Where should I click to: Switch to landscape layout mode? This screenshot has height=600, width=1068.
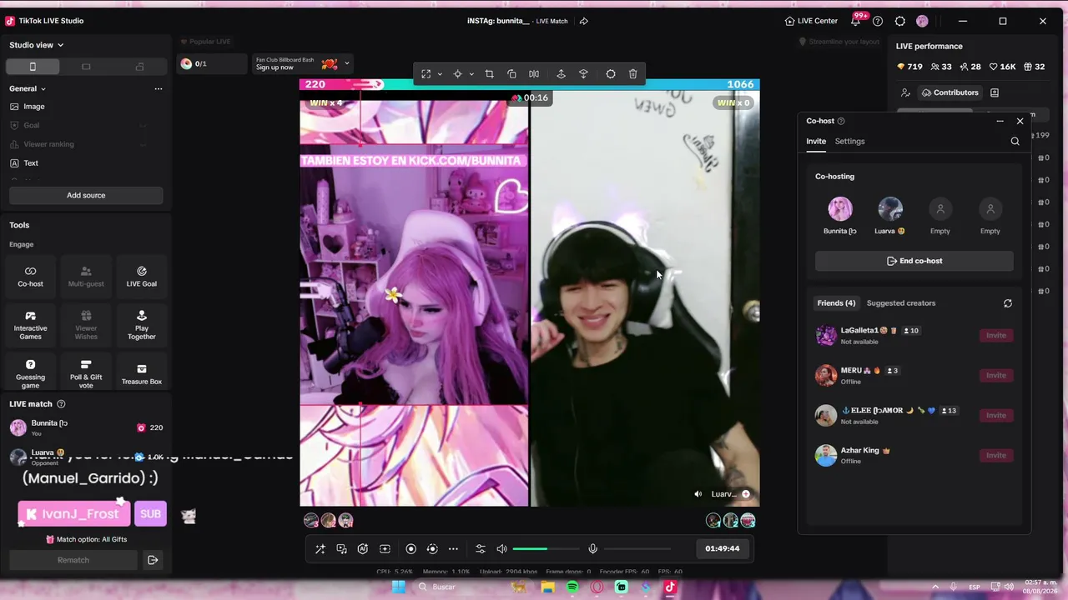click(86, 67)
